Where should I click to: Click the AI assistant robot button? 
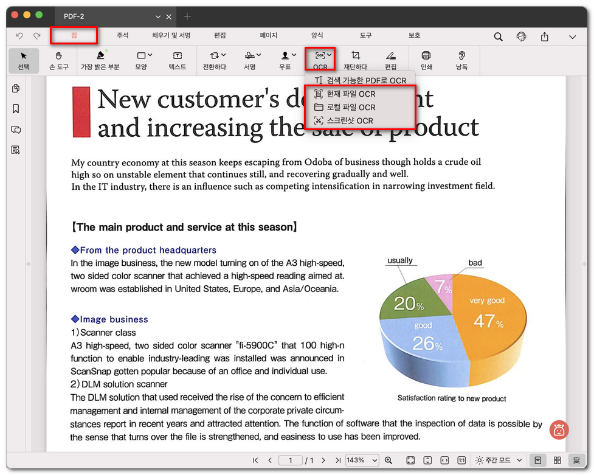click(559, 429)
